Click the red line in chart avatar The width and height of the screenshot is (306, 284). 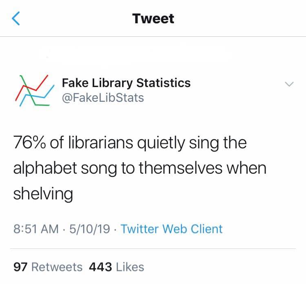tap(31, 87)
